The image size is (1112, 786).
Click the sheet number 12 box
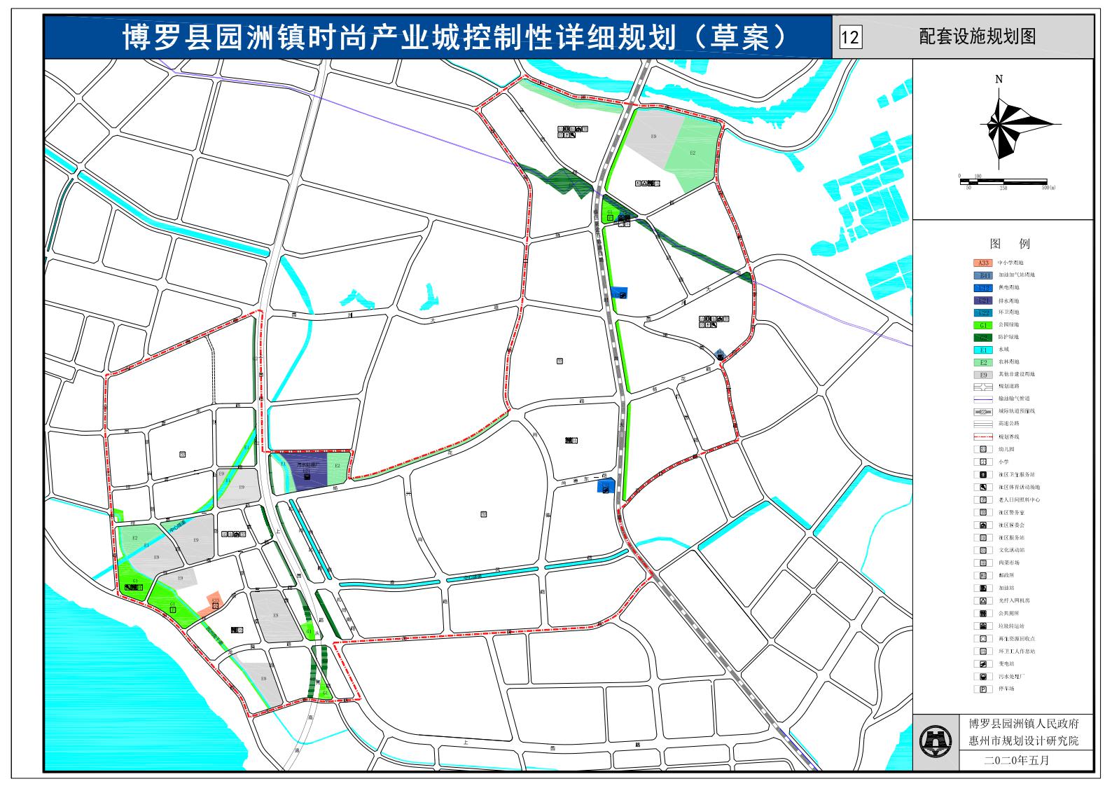(x=849, y=36)
